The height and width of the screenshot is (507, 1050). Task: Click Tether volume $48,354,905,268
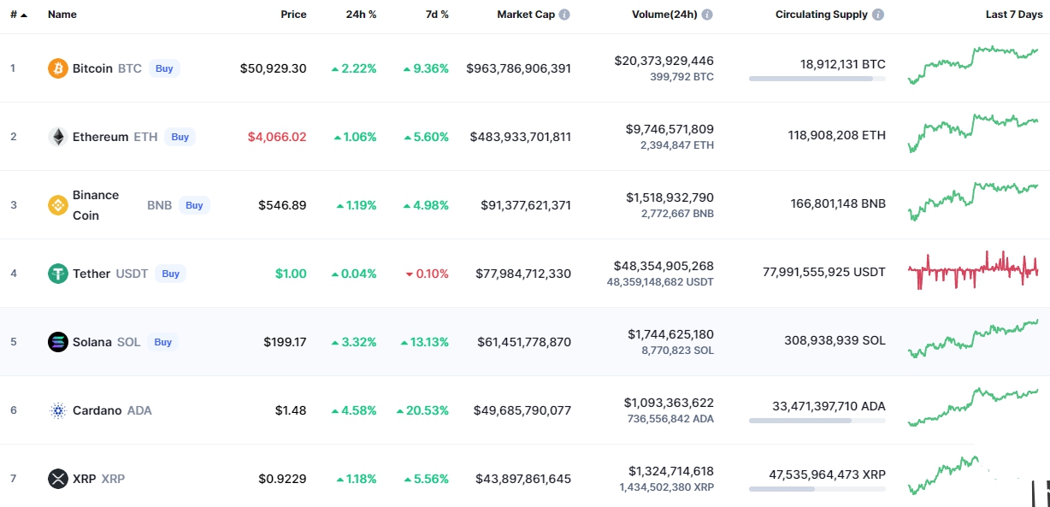664,266
